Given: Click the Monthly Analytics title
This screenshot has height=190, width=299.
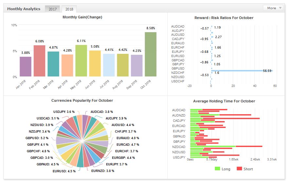Looking at the screenshot, I should tap(24, 9).
